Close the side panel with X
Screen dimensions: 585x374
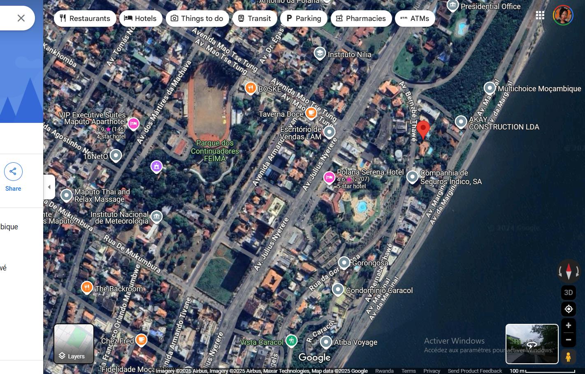(21, 18)
